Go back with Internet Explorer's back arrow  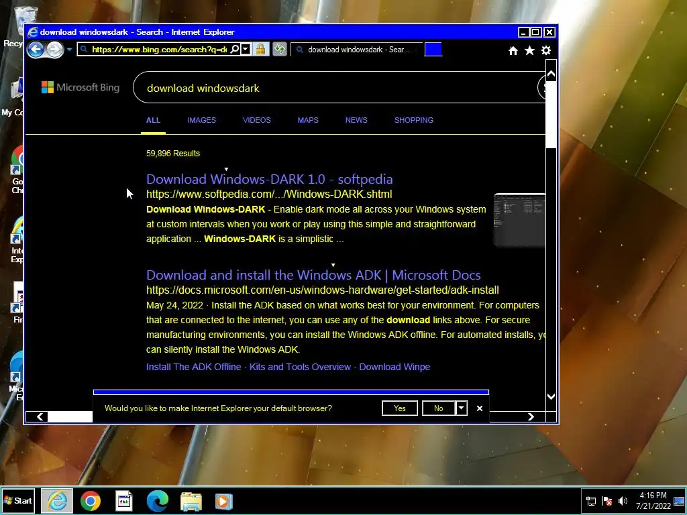[x=36, y=50]
